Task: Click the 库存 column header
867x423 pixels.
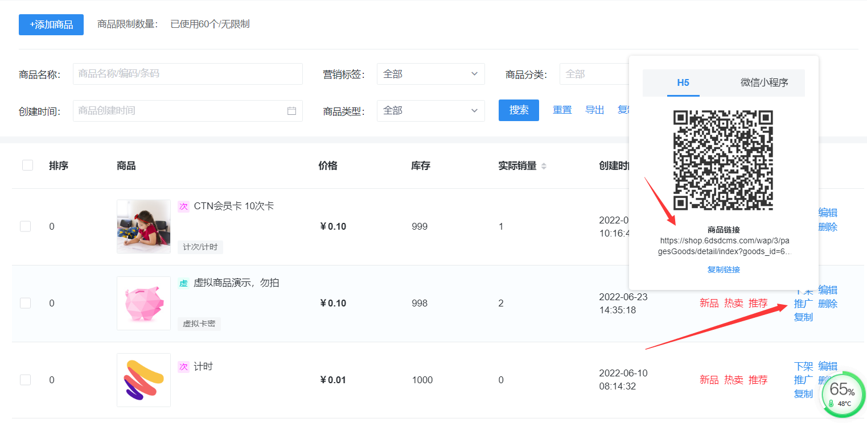Action: 421,166
